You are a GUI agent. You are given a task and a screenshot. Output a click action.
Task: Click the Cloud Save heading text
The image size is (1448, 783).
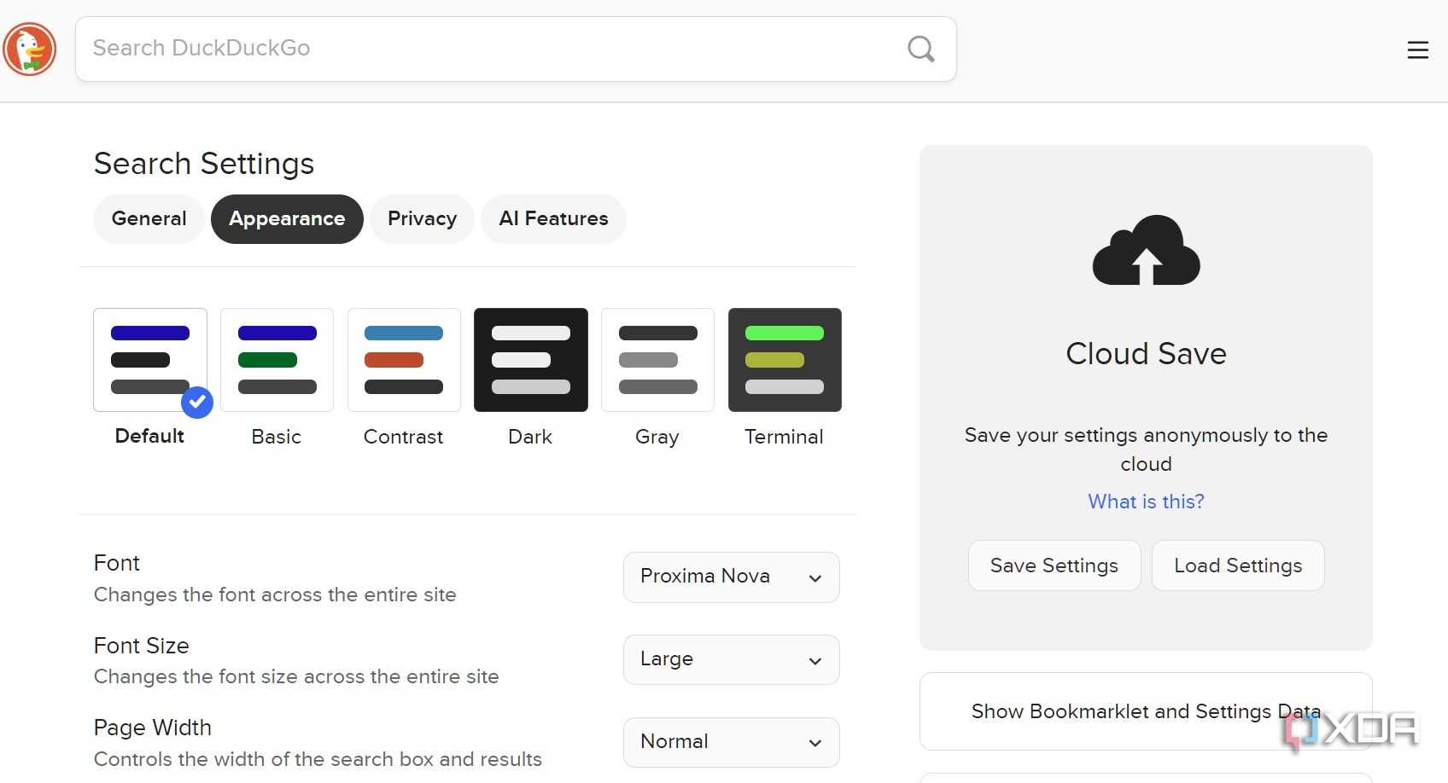(1146, 354)
